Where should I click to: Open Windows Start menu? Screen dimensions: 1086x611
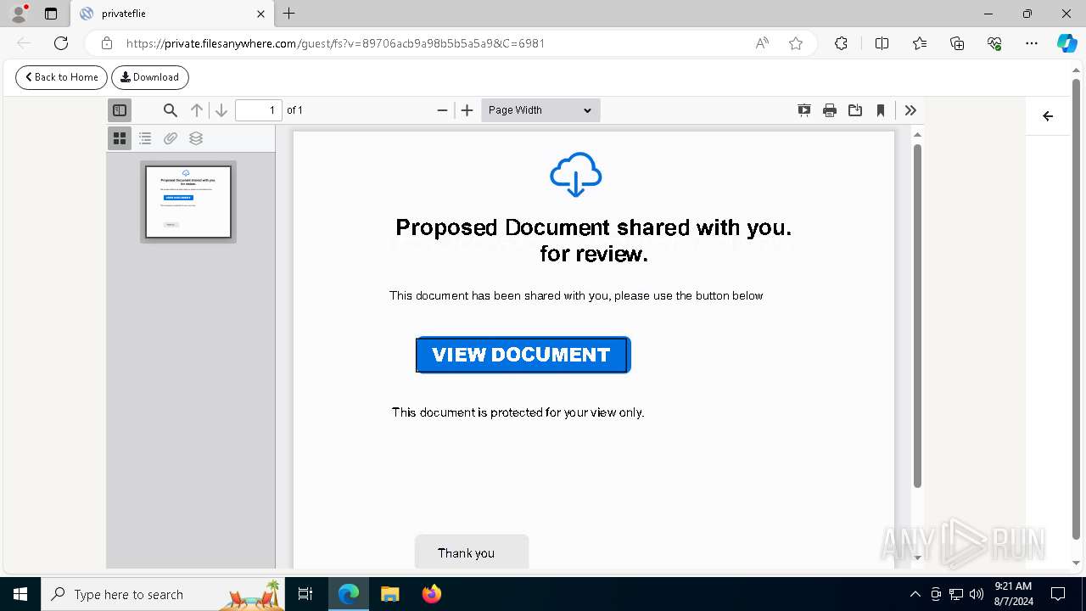click(x=20, y=594)
